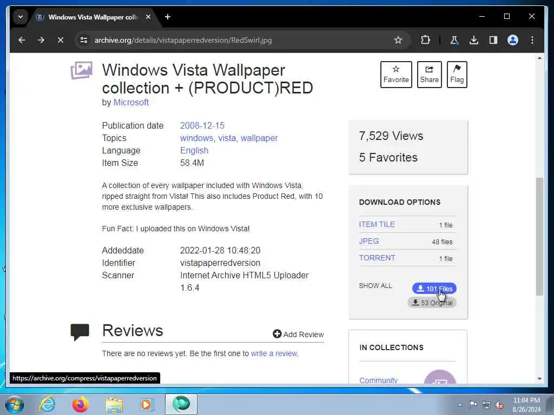Go back to the previous page

coord(22,40)
